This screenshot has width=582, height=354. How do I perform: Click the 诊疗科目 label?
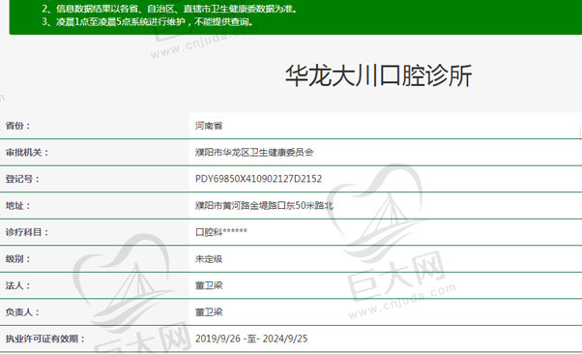[x=27, y=232]
